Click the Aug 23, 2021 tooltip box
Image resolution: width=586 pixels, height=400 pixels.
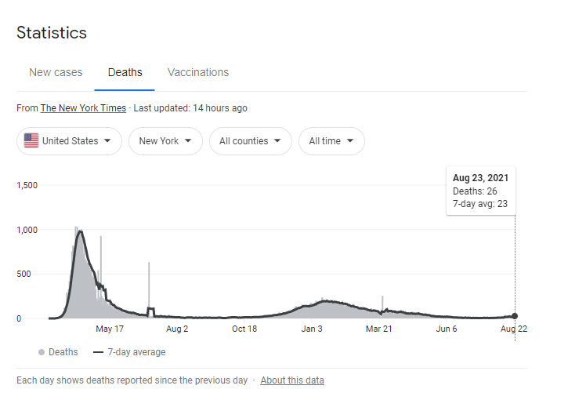tap(481, 191)
